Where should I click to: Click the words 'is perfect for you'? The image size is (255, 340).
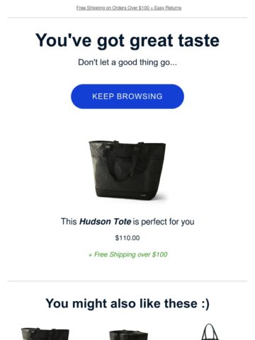pos(164,222)
